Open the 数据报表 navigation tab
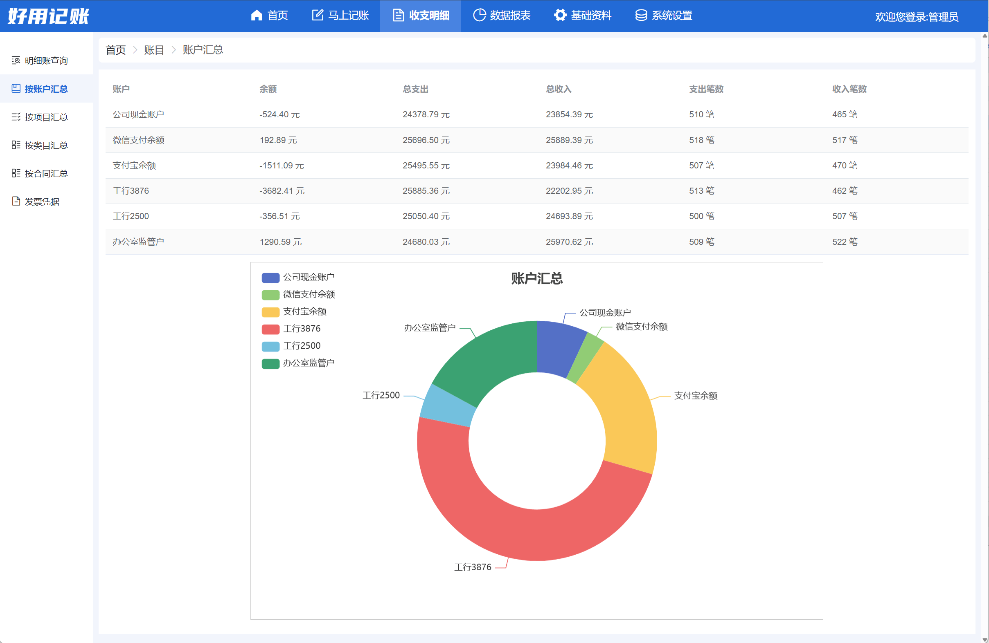 point(502,16)
